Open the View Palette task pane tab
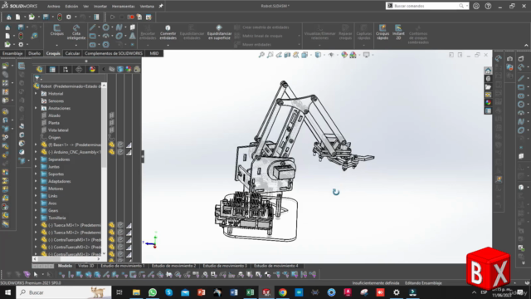Image resolution: width=531 pixels, height=299 pixels. pyautogui.click(x=488, y=95)
